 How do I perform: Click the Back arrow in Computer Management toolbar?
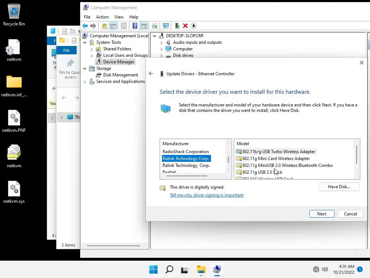click(85, 26)
